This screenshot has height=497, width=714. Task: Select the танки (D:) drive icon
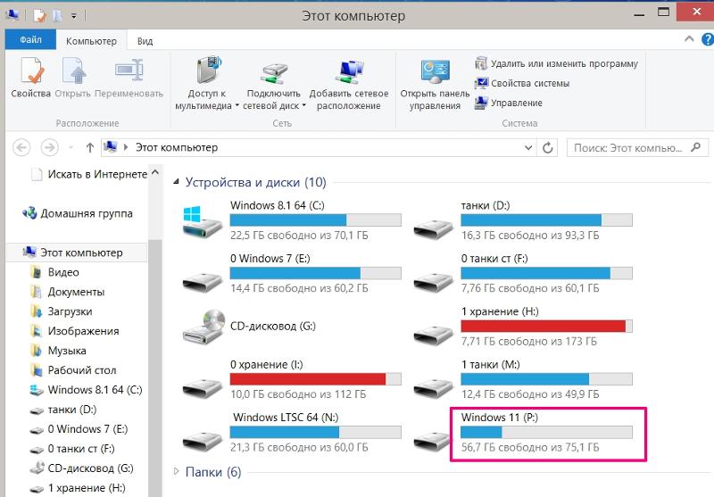tap(433, 228)
